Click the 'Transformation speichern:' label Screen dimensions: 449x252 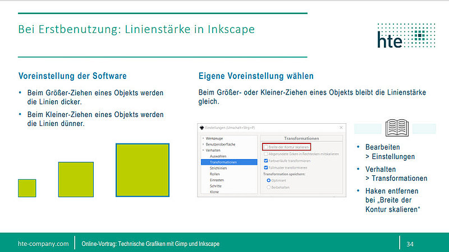[x=284, y=174]
